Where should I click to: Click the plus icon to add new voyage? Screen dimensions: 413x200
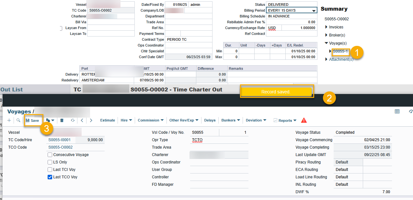(9, 120)
